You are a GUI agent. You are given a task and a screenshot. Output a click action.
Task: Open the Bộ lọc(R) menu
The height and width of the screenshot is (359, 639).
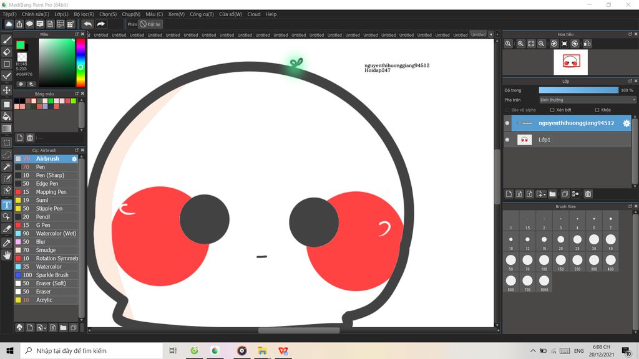84,14
